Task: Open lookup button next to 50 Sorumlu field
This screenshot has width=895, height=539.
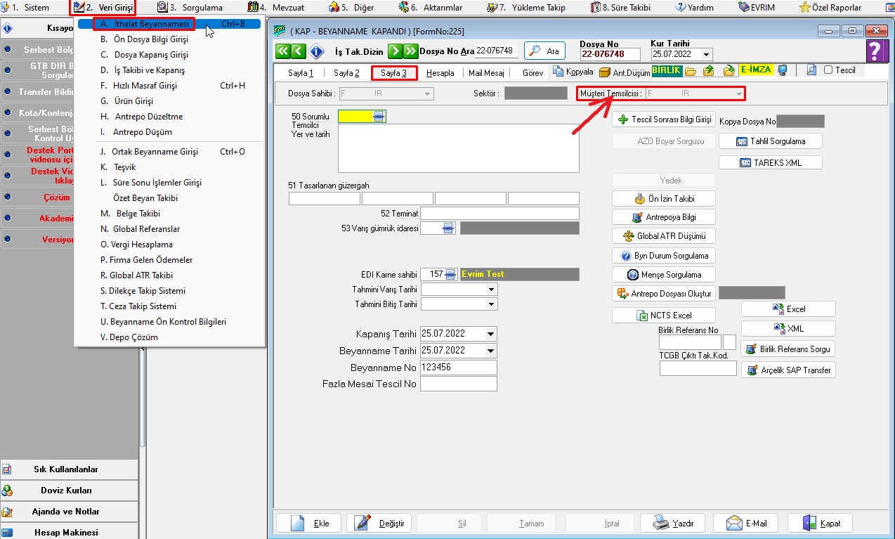Action: pyautogui.click(x=379, y=117)
